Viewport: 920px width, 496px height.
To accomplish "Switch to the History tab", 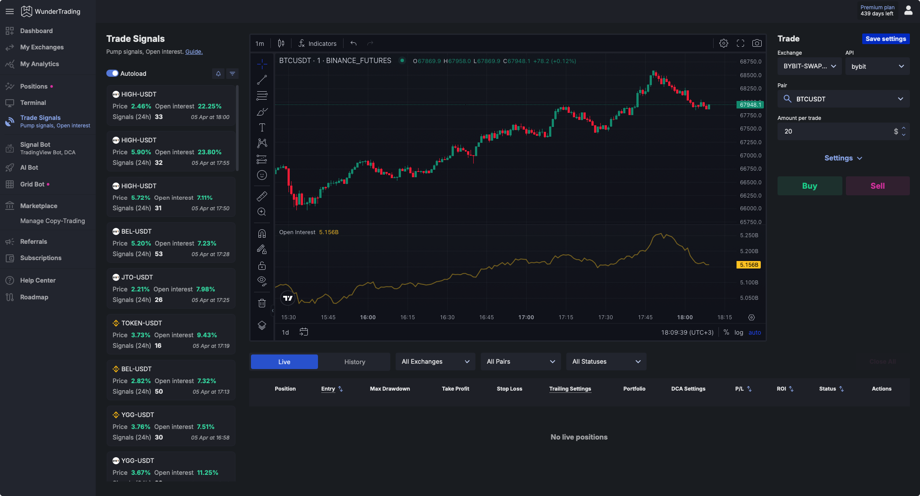I will tap(355, 362).
